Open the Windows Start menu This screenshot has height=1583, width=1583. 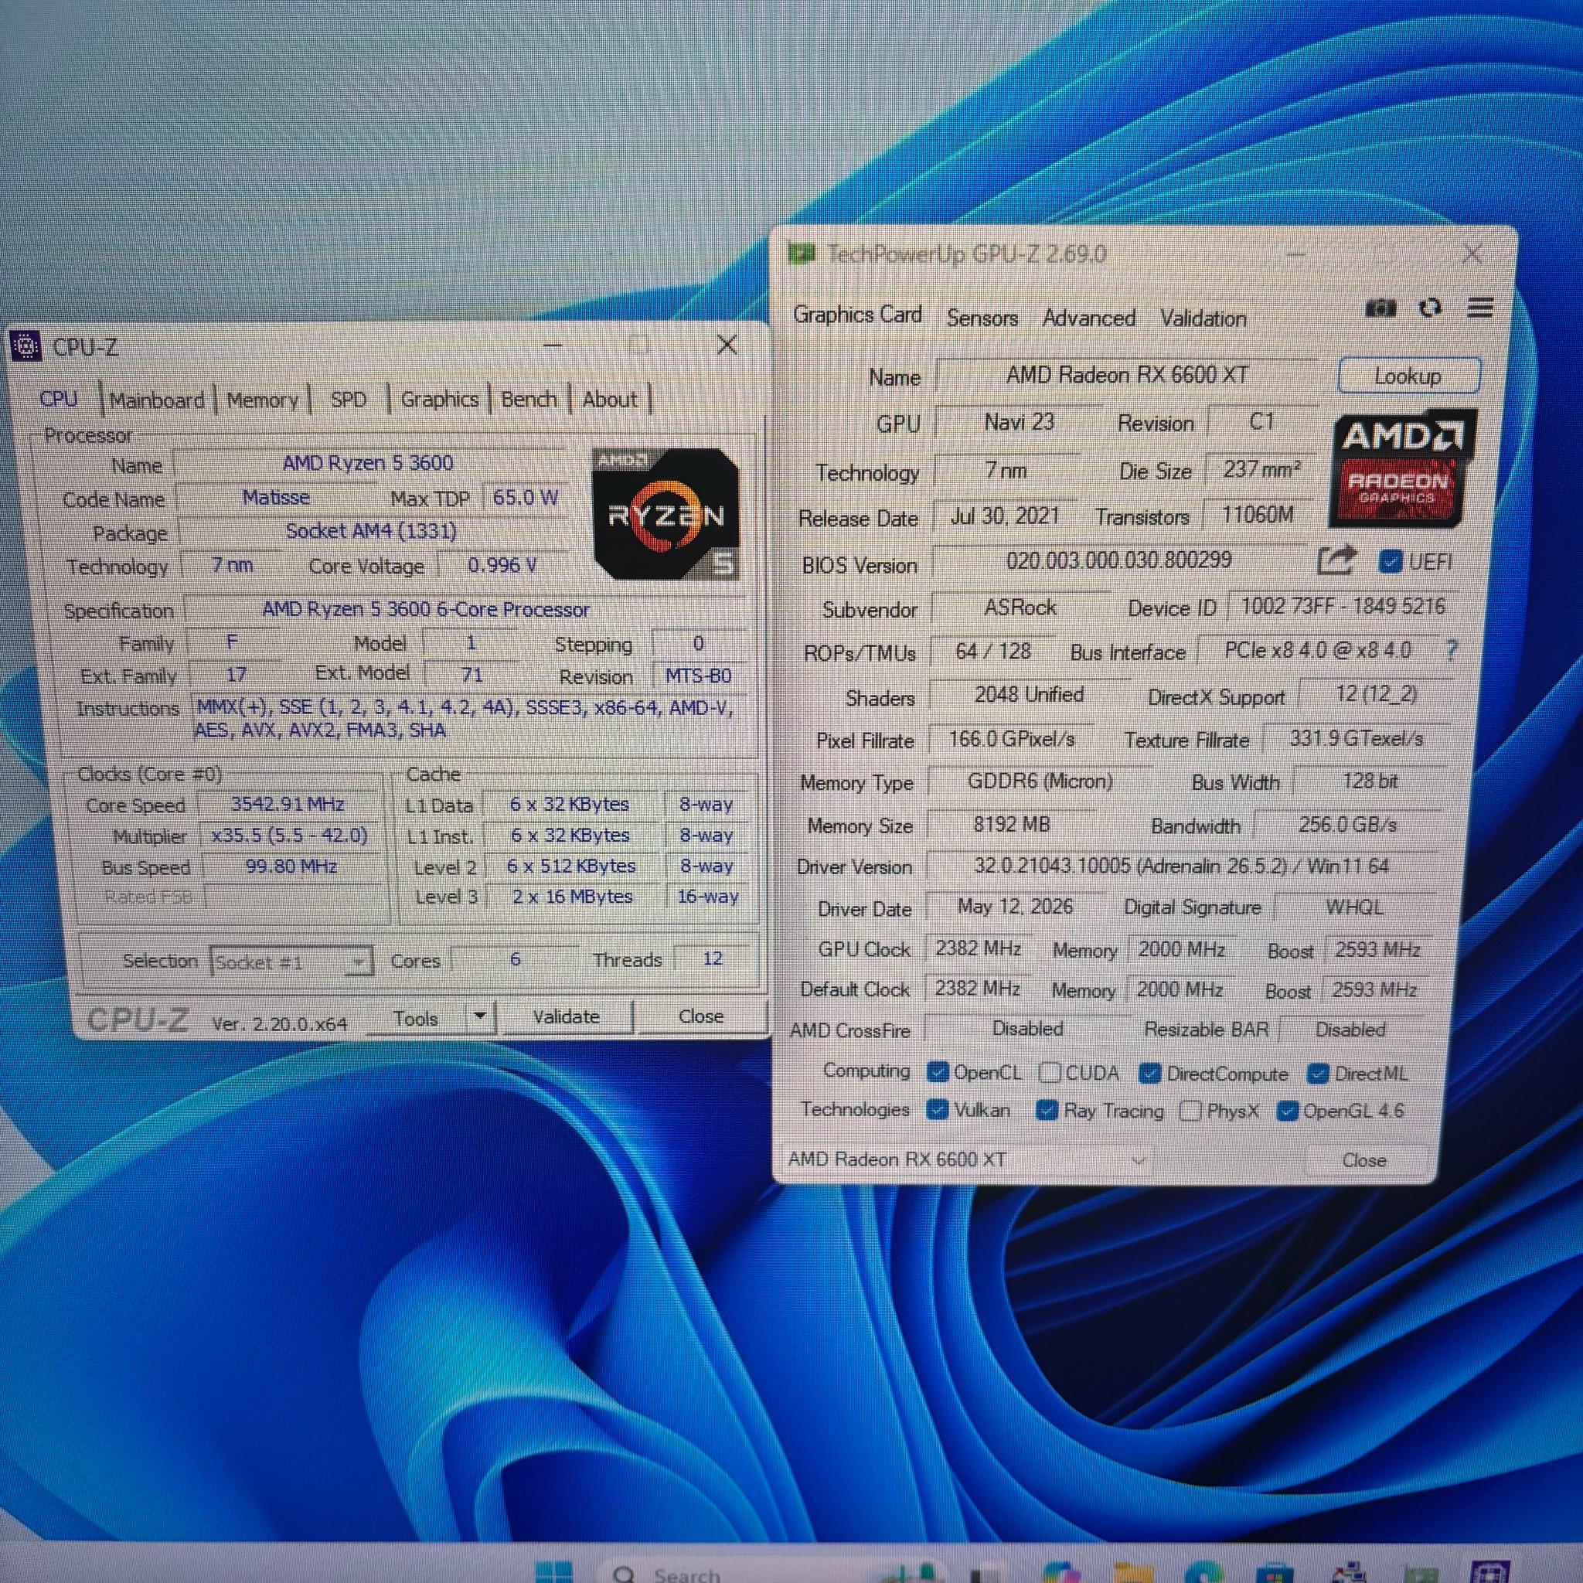[553, 1571]
